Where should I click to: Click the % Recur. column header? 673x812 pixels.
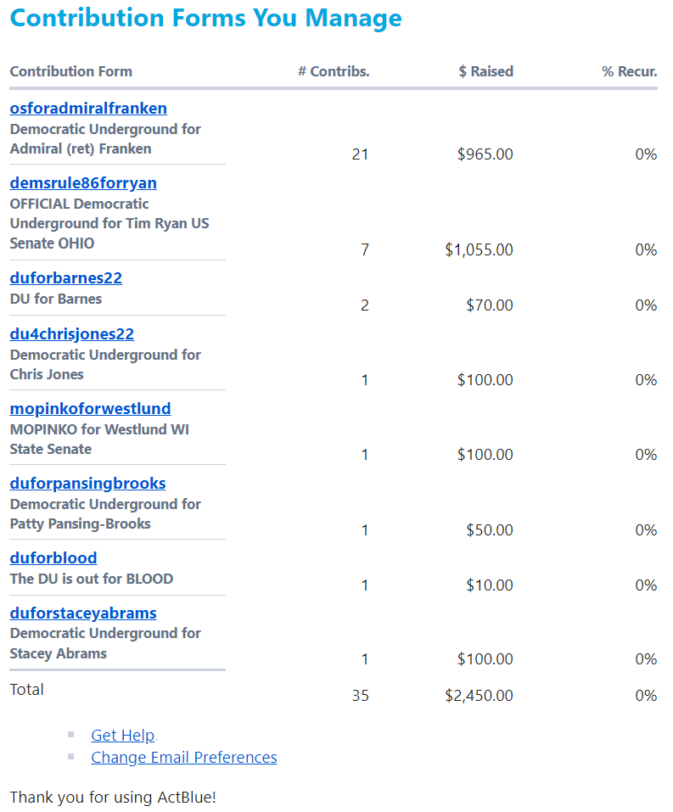(629, 72)
